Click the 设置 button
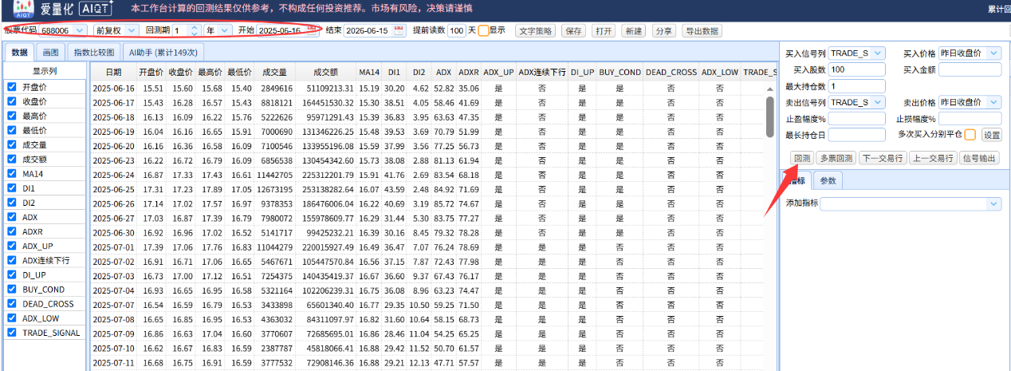Image resolution: width=1011 pixels, height=371 pixels. click(x=990, y=135)
